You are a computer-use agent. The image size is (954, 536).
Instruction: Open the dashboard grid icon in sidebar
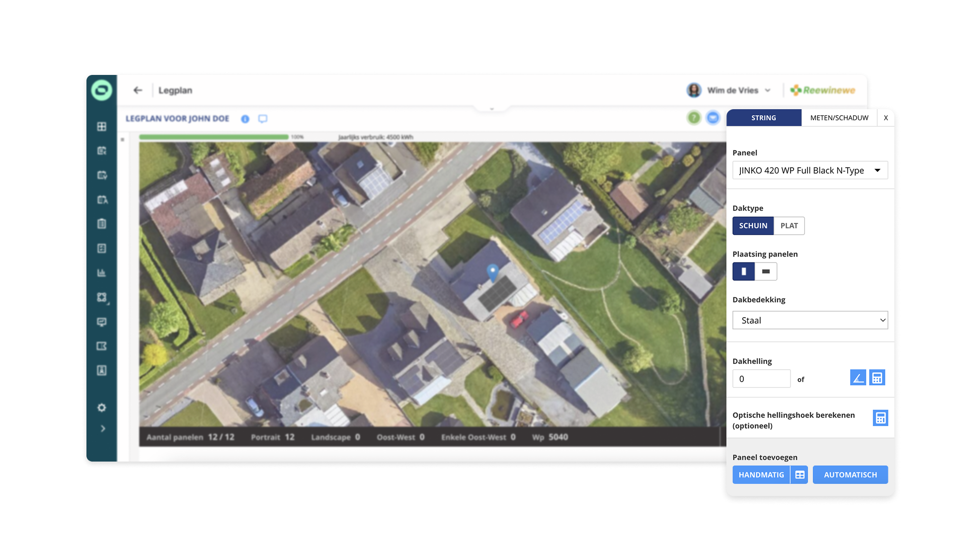(x=102, y=127)
